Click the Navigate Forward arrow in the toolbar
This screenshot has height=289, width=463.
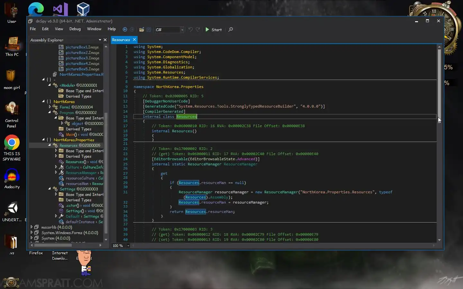click(x=132, y=30)
